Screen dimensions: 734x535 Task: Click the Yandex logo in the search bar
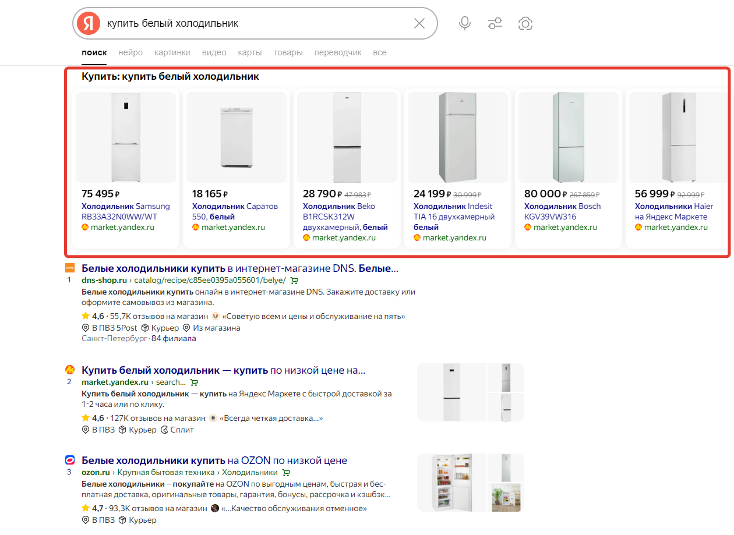tap(89, 23)
